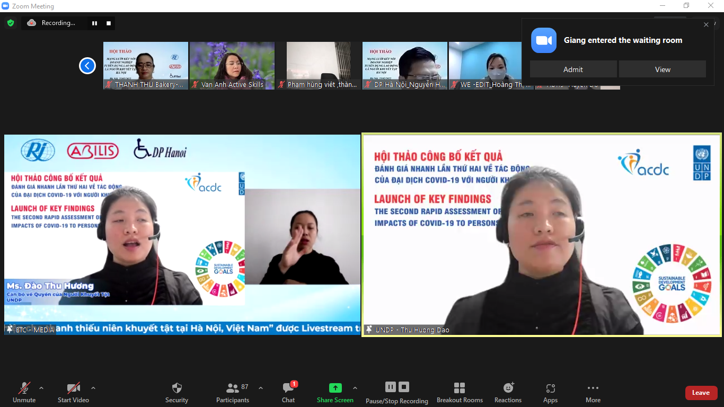Stop recording from bottom toolbar
This screenshot has width=724, height=407.
(404, 387)
